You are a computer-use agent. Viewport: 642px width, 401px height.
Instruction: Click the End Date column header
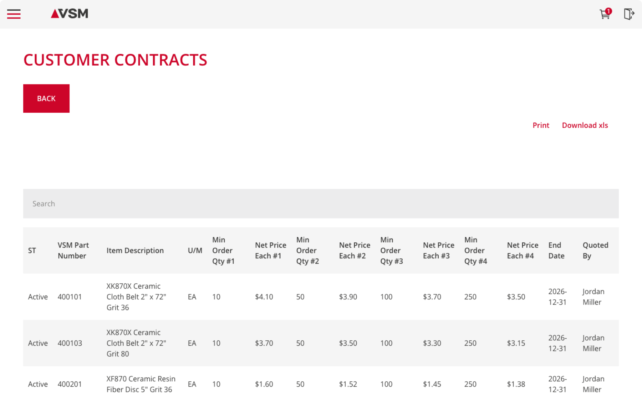click(x=556, y=251)
